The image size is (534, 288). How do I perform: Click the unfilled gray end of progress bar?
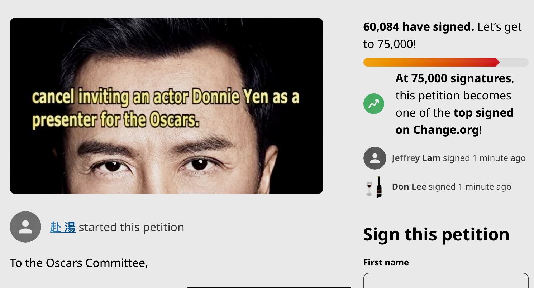(514, 62)
